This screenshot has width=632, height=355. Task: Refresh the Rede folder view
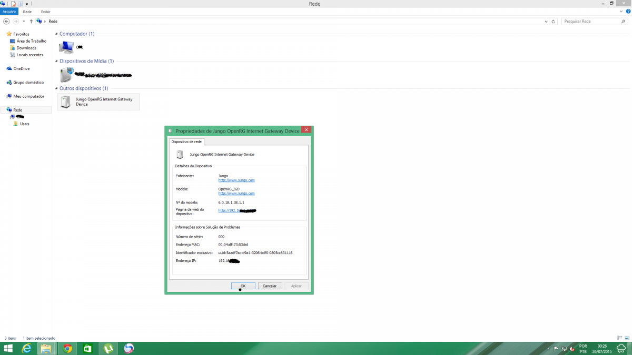tap(554, 22)
